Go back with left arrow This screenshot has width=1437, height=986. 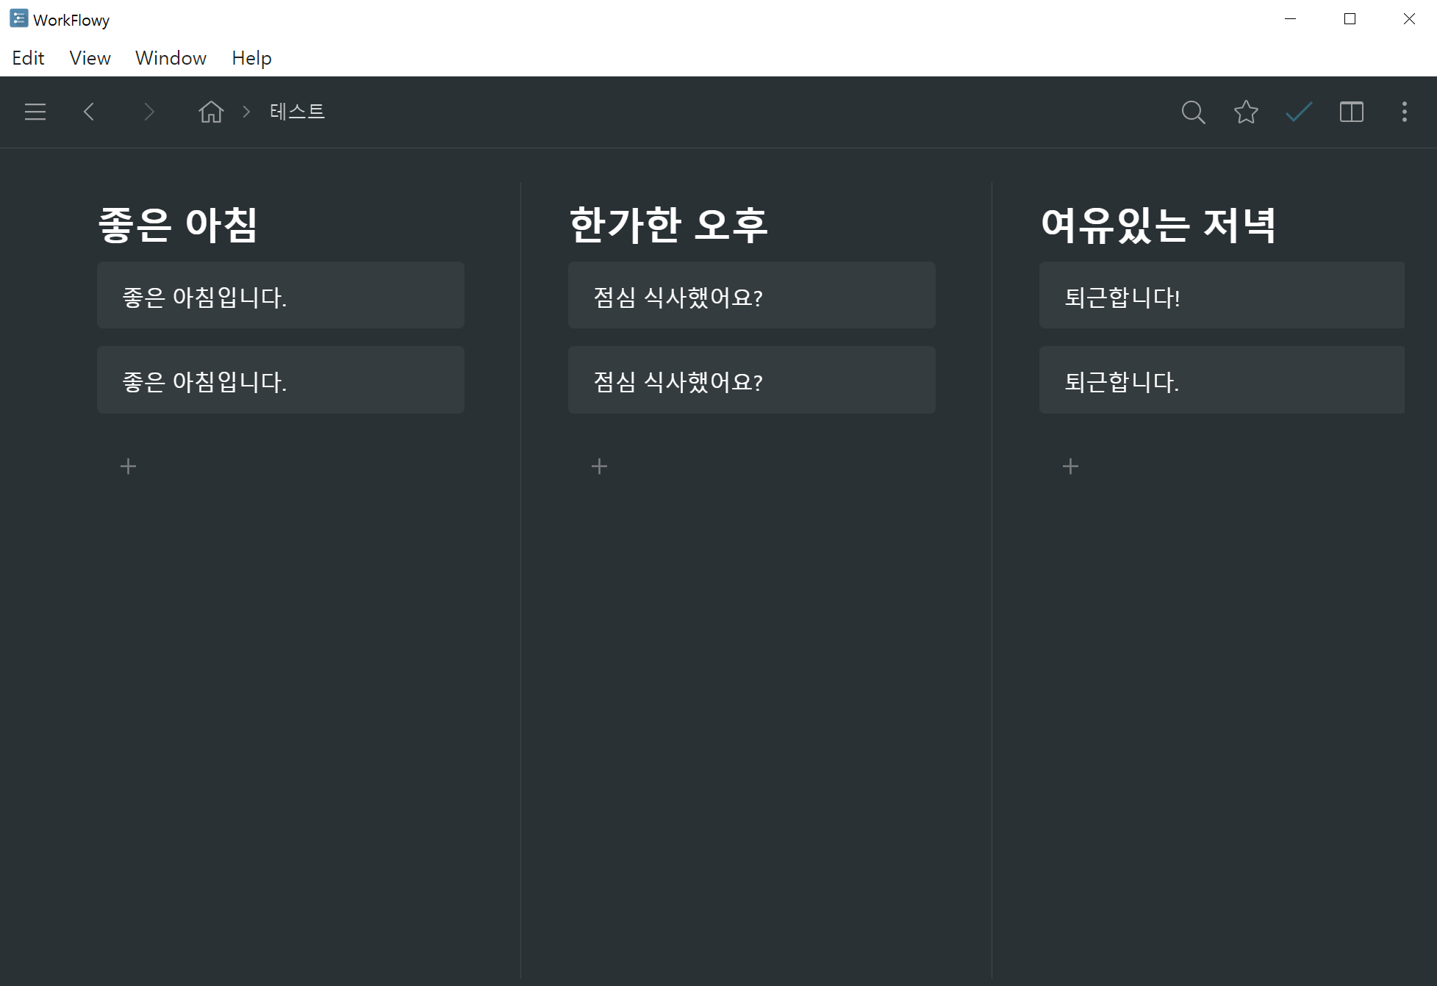point(89,112)
